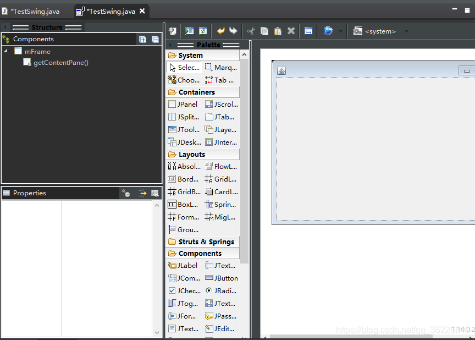Open the <system> look-and-feel dropdown
Screen dimensions: 475x340
point(379,31)
